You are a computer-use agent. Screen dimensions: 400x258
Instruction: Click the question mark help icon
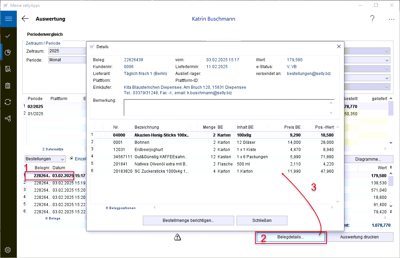point(372,19)
